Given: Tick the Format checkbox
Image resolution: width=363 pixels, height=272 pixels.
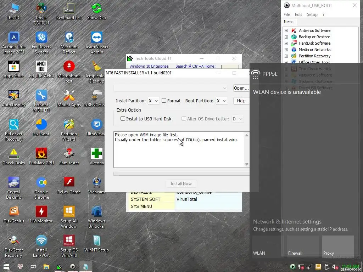Looking at the screenshot, I should click(x=164, y=101).
